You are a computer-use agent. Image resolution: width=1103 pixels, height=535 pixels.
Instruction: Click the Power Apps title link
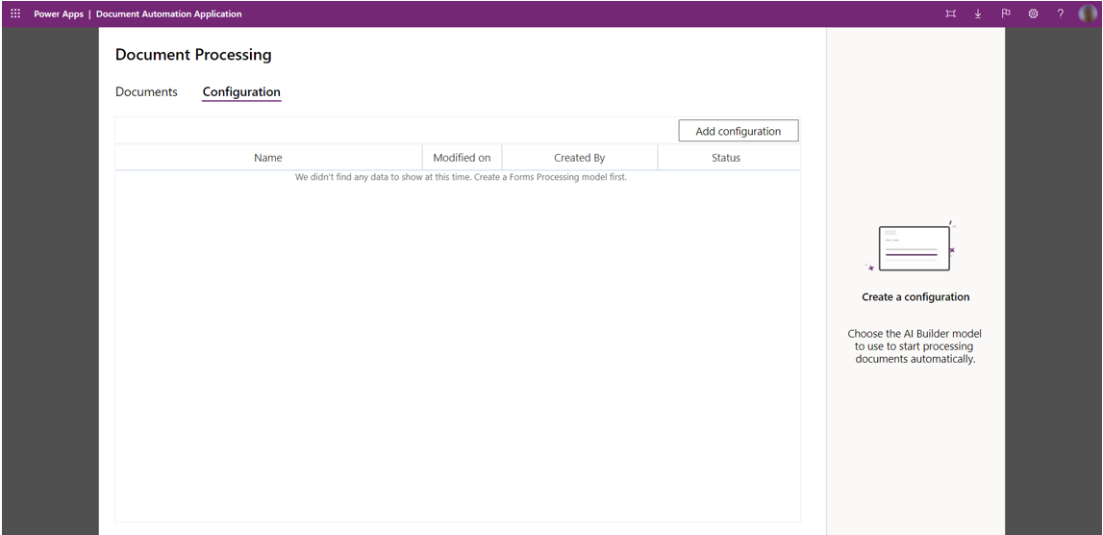[x=59, y=14]
